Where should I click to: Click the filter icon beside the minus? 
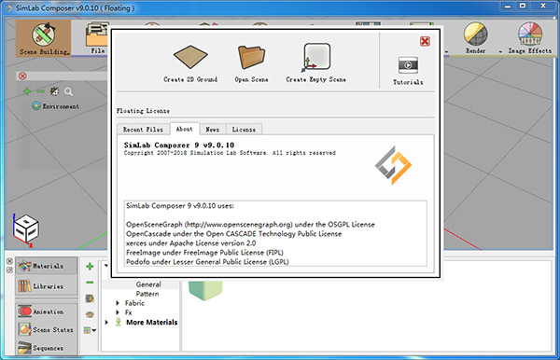pyautogui.click(x=54, y=91)
